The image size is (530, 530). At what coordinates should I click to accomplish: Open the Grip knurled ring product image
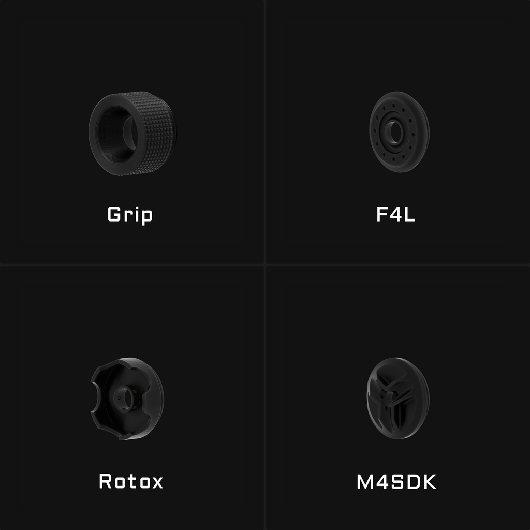click(132, 134)
